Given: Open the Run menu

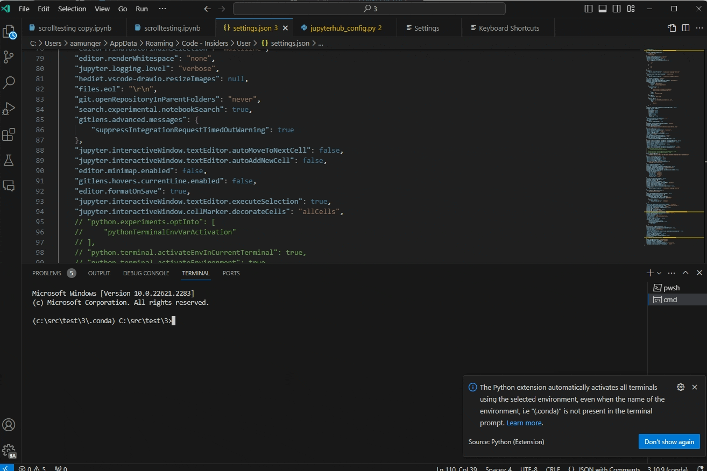Looking at the screenshot, I should pyautogui.click(x=141, y=9).
